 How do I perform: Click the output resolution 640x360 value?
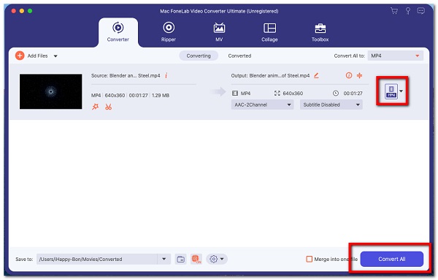click(x=293, y=93)
